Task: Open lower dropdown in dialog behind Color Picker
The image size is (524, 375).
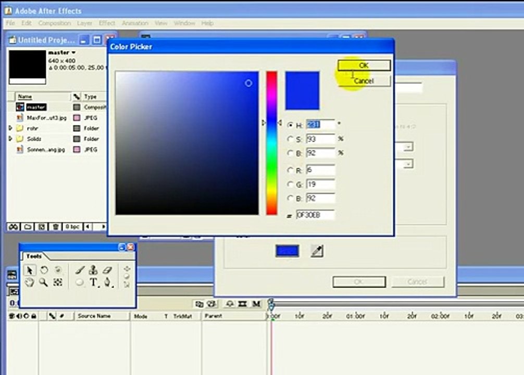Action: point(408,164)
